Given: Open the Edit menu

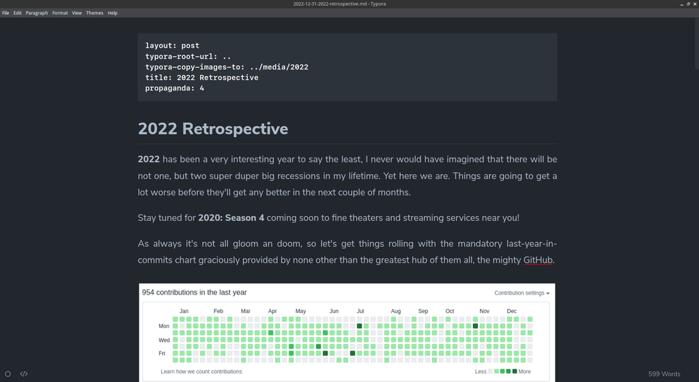Looking at the screenshot, I should [17, 13].
